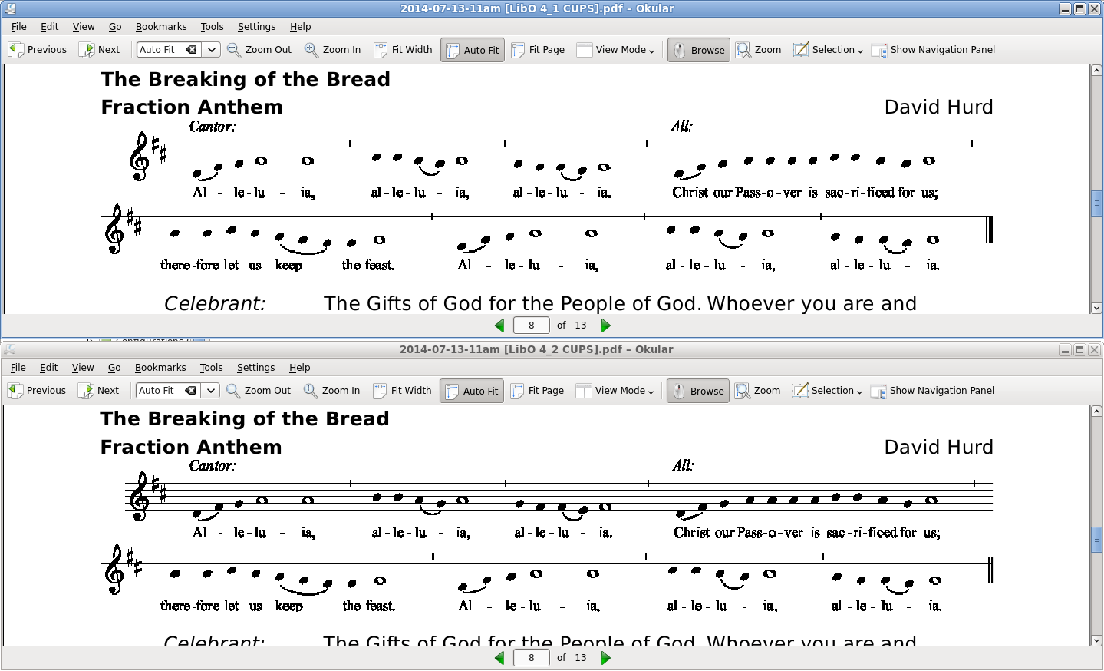This screenshot has width=1104, height=671.
Task: Click green previous-page arrow below bottom document
Action: [x=499, y=658]
